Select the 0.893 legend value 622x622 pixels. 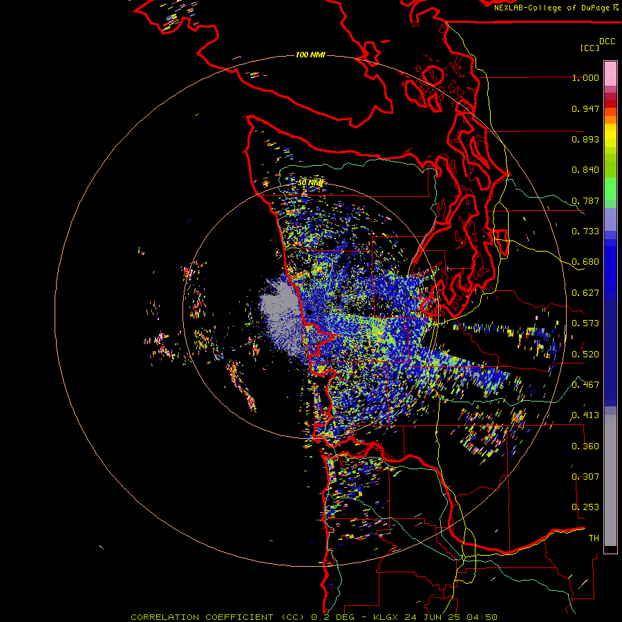585,139
